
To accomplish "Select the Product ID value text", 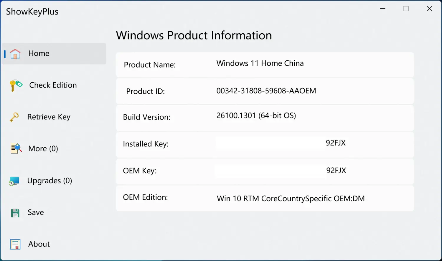I will [x=266, y=91].
